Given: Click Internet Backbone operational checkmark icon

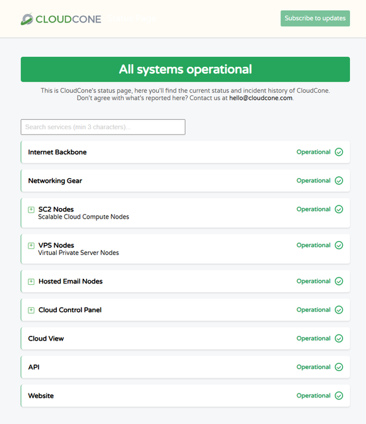Looking at the screenshot, I should click(x=339, y=152).
